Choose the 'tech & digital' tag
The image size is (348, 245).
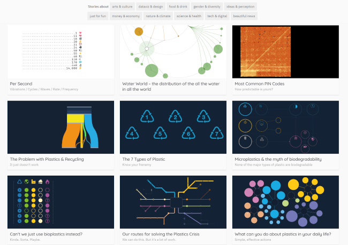point(217,16)
